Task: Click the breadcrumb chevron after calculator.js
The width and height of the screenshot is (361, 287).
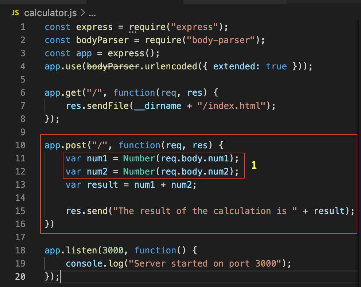Action: pyautogui.click(x=83, y=13)
